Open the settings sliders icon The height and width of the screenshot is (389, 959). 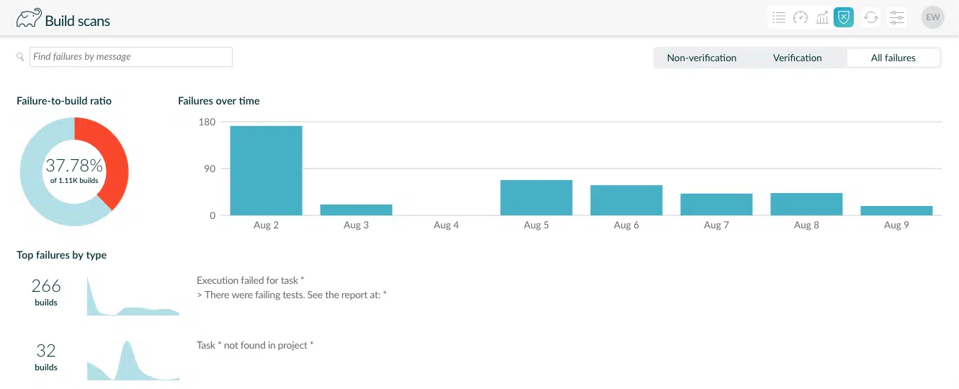896,18
